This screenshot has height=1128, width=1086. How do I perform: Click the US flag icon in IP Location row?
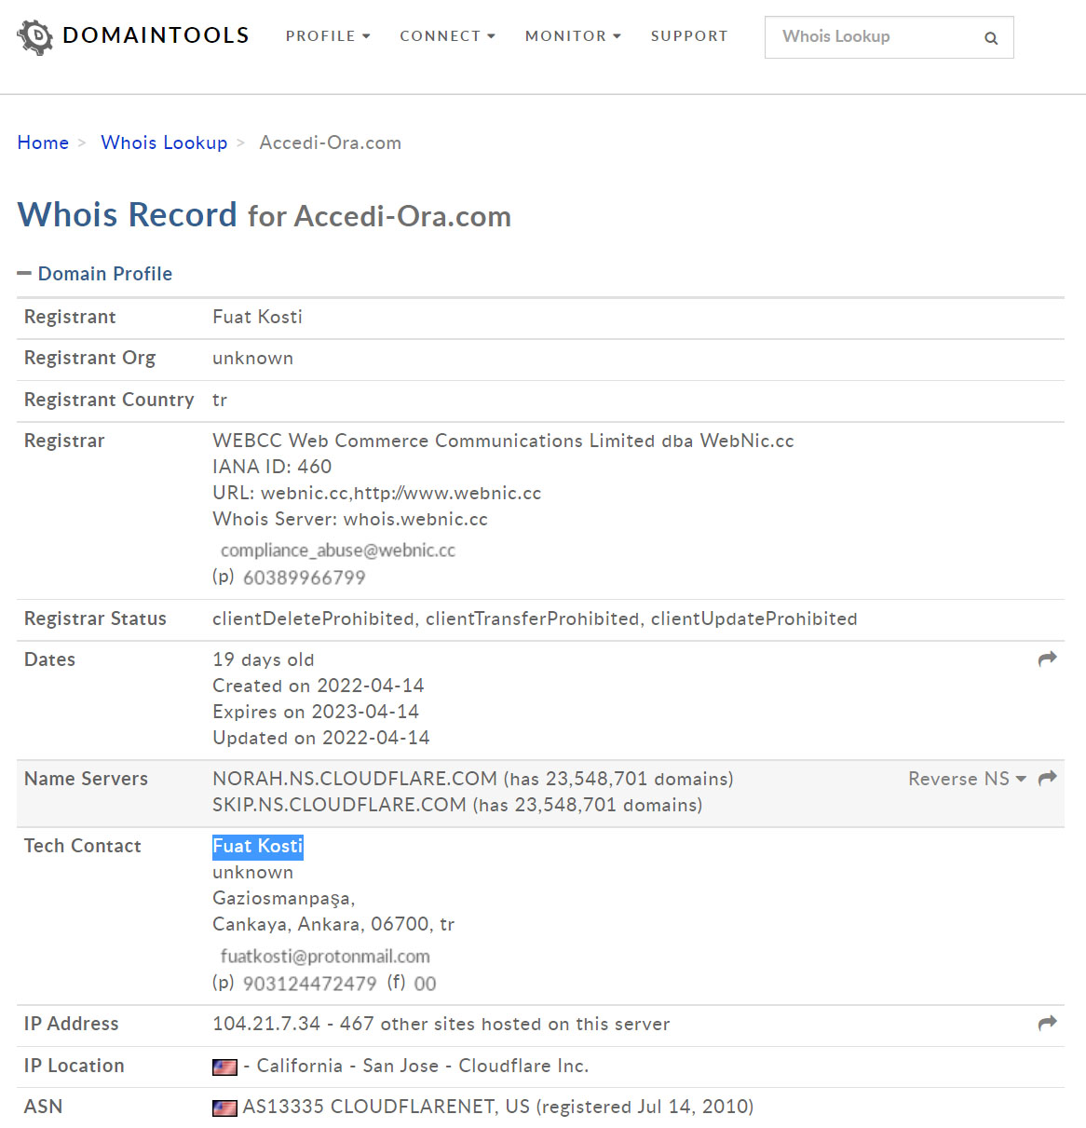(224, 1067)
